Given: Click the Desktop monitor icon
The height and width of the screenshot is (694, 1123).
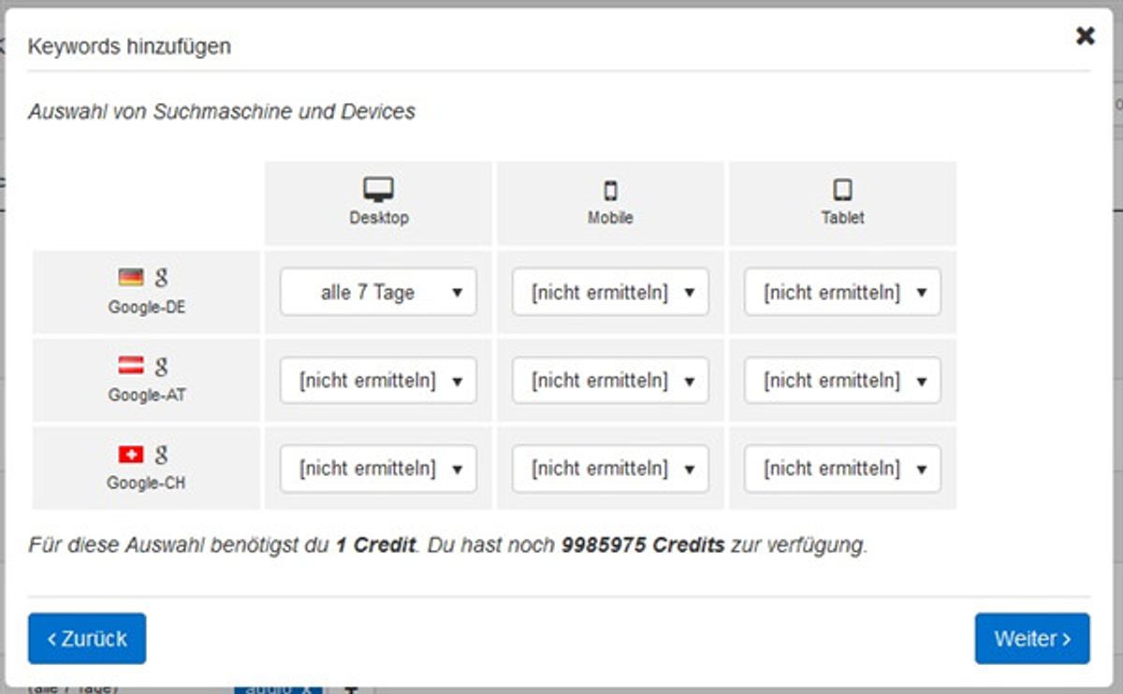Looking at the screenshot, I should pos(378,191).
